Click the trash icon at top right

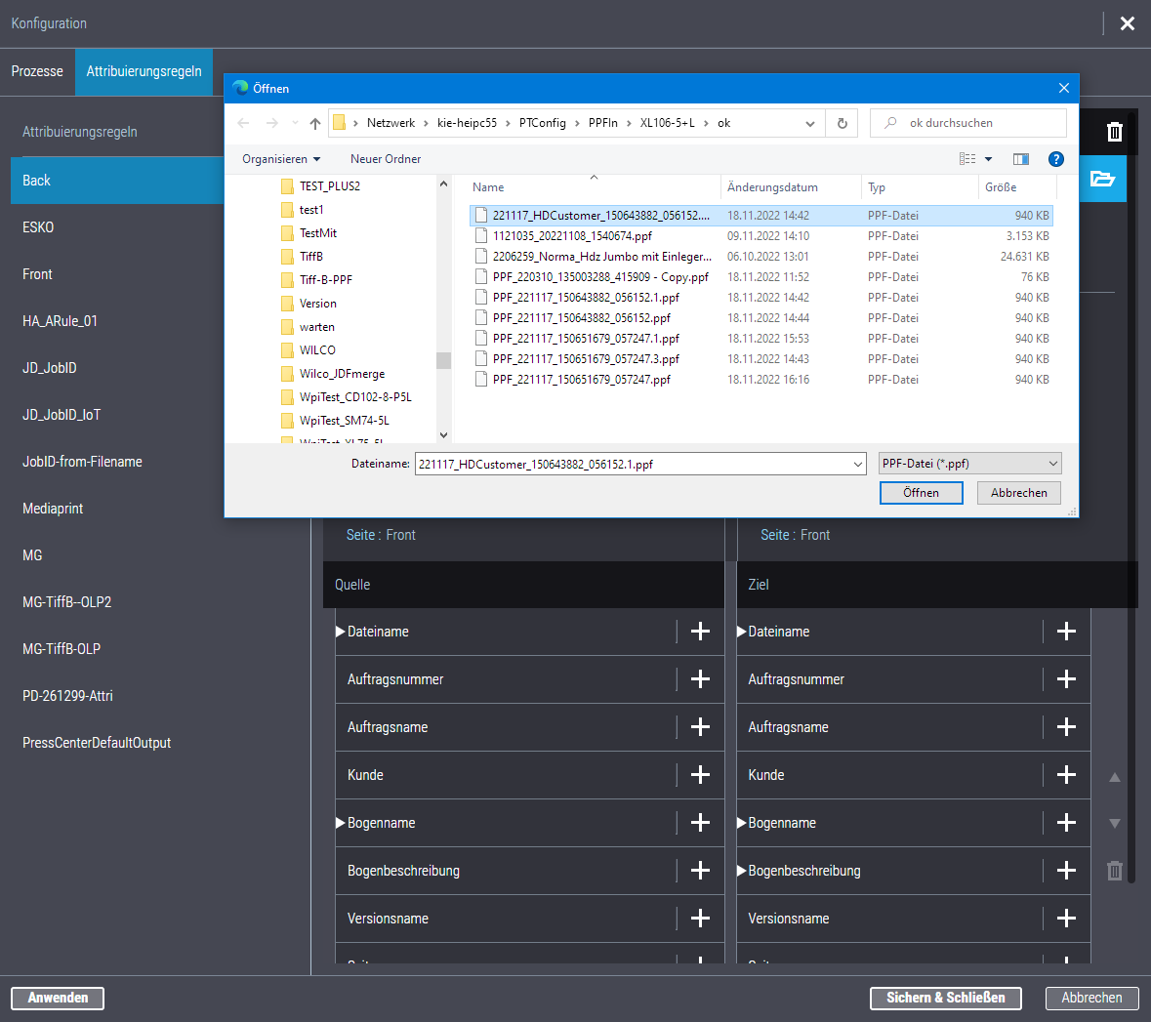[1114, 132]
